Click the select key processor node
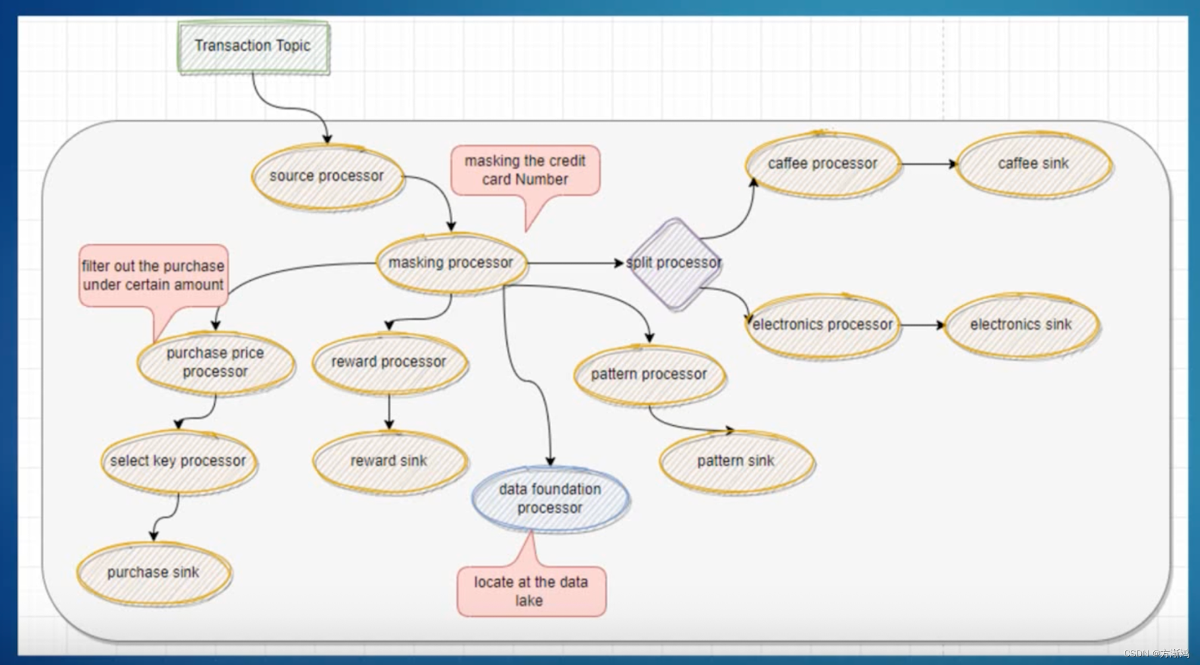 178,461
